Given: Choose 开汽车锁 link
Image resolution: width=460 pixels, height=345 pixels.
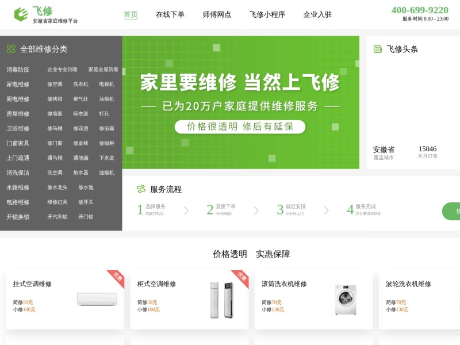Looking at the screenshot, I should pos(57,217).
